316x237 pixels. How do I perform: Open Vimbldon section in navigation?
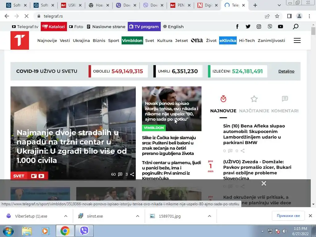coord(132,40)
